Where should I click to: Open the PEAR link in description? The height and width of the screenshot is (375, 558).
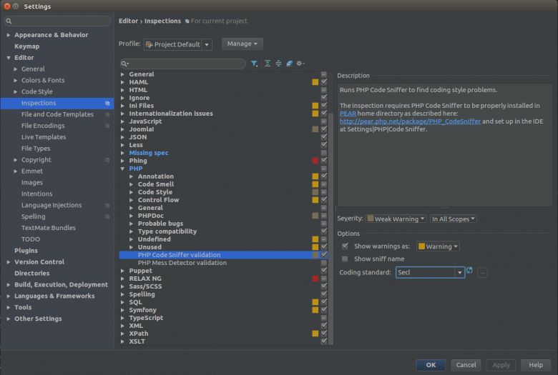[348, 114]
